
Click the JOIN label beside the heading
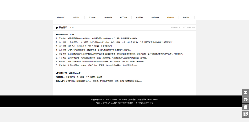pos(72,27)
